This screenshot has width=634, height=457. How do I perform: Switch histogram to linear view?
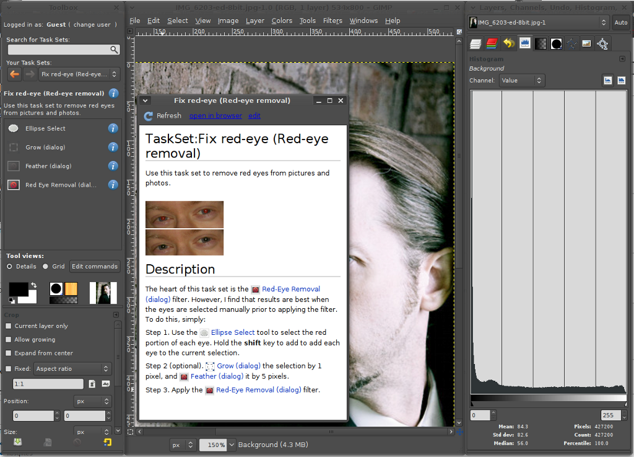point(608,80)
